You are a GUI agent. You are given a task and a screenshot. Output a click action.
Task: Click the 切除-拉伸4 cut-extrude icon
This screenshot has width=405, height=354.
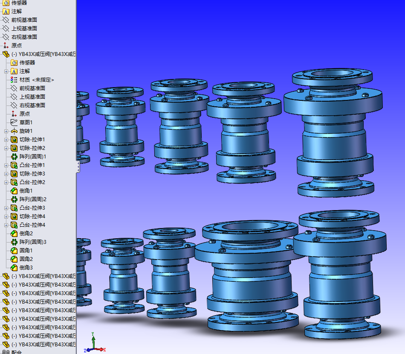14,216
